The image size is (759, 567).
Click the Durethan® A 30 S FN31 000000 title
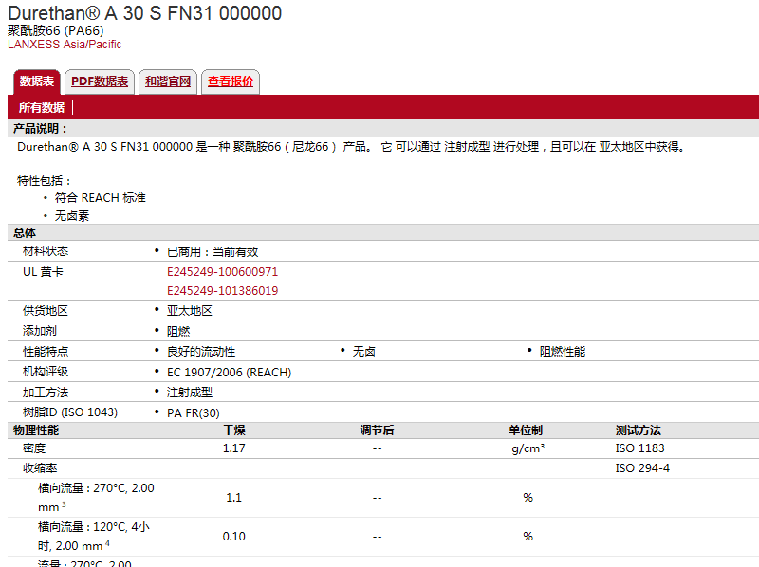click(145, 13)
